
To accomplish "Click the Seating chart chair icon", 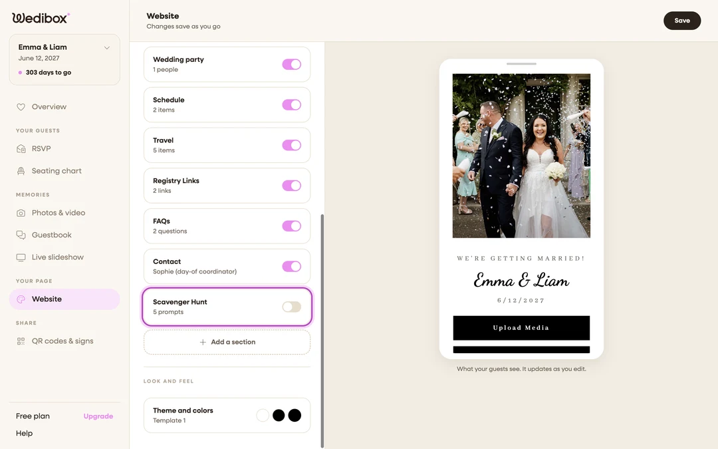I will point(21,171).
